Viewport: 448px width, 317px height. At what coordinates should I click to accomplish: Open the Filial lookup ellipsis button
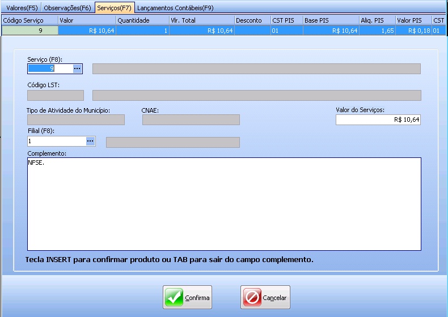point(90,141)
